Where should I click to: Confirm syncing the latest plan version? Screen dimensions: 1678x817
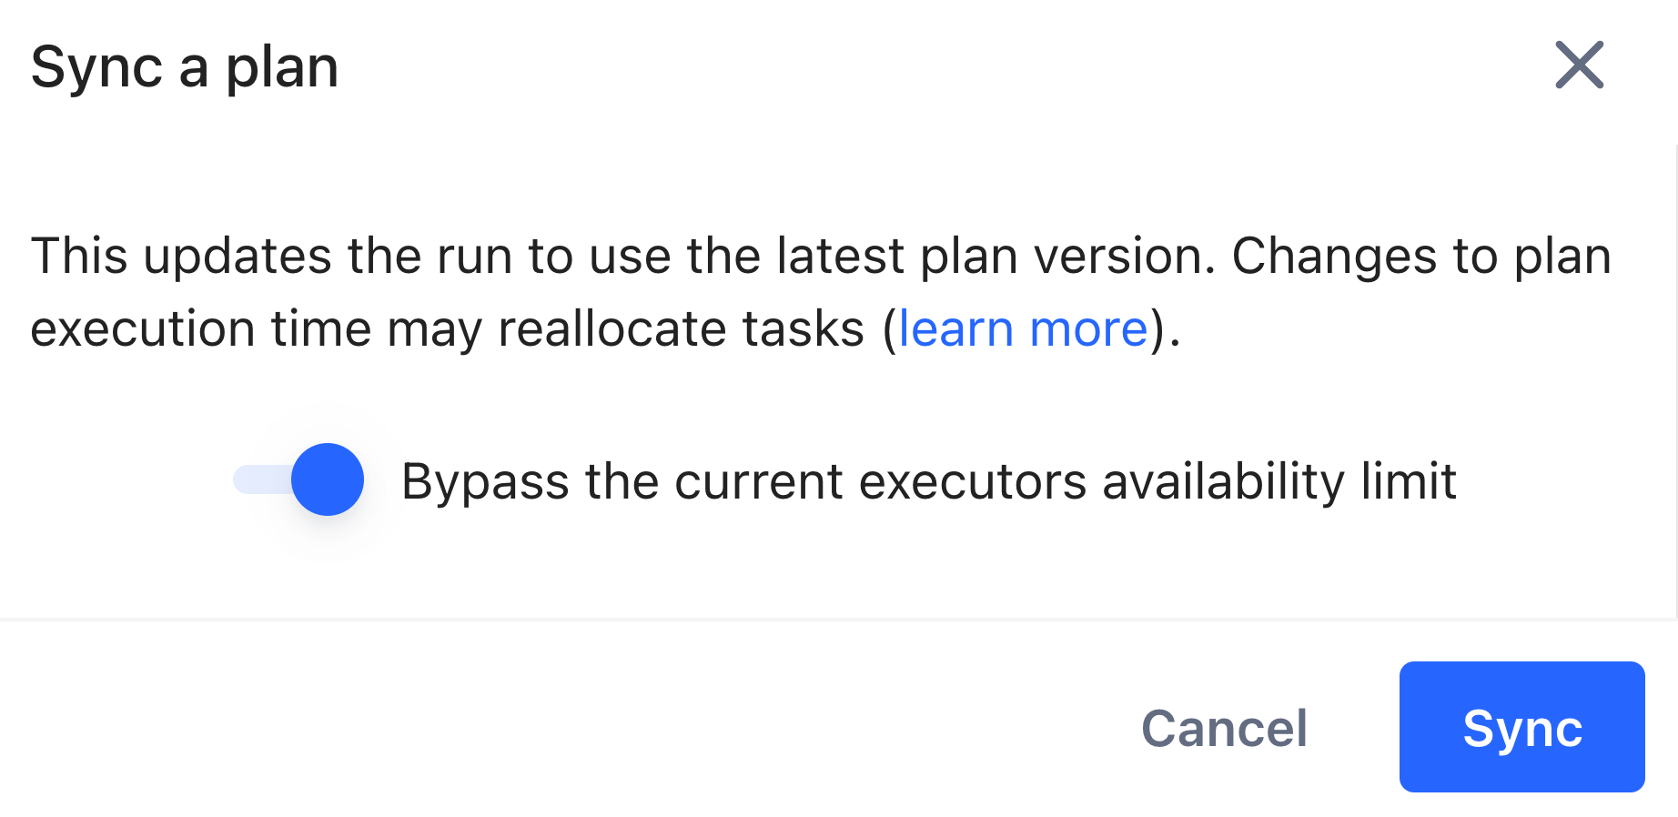[x=1521, y=727]
